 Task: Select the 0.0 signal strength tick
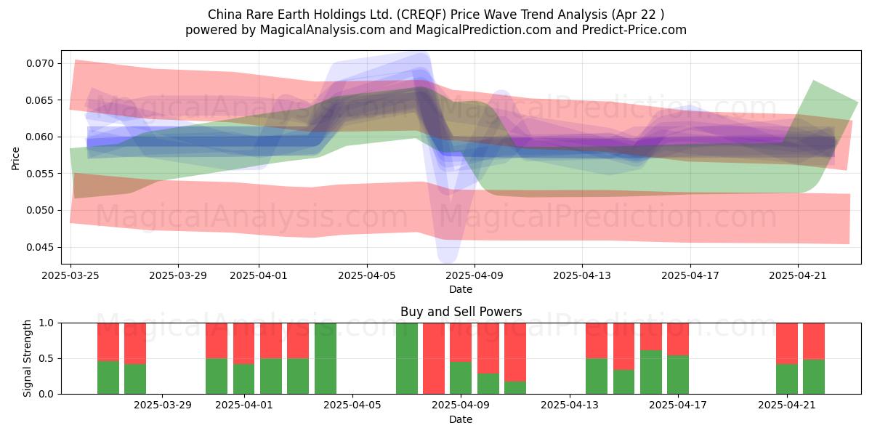point(47,394)
